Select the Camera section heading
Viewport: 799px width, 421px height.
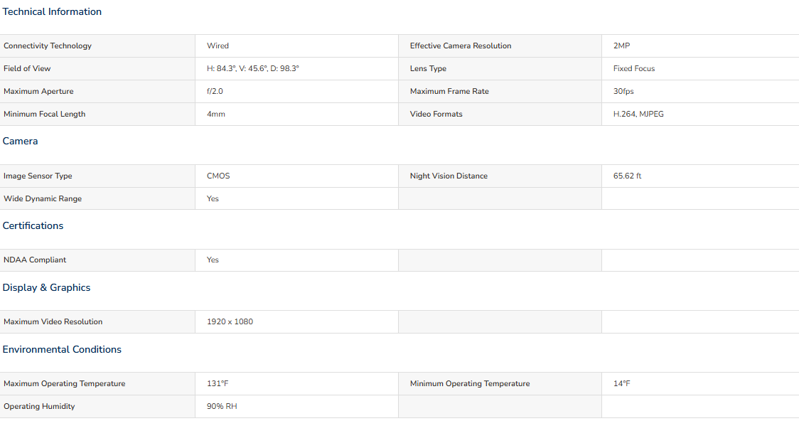[x=20, y=142]
